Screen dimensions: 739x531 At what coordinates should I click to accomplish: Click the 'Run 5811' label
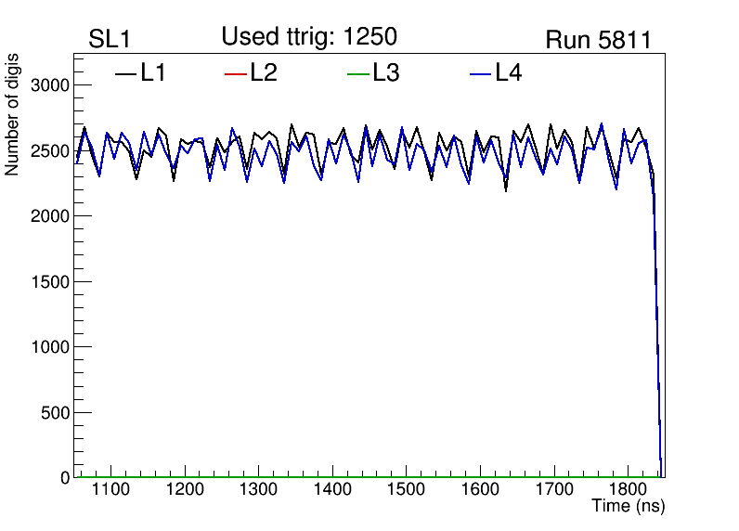tap(598, 40)
